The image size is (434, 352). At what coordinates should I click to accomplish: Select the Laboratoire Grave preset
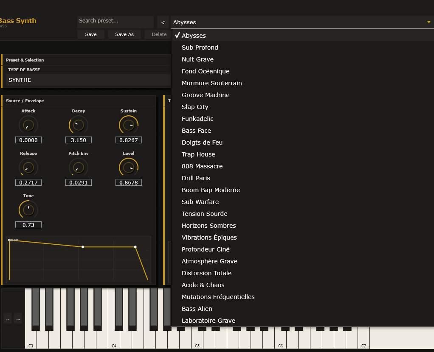click(208, 321)
